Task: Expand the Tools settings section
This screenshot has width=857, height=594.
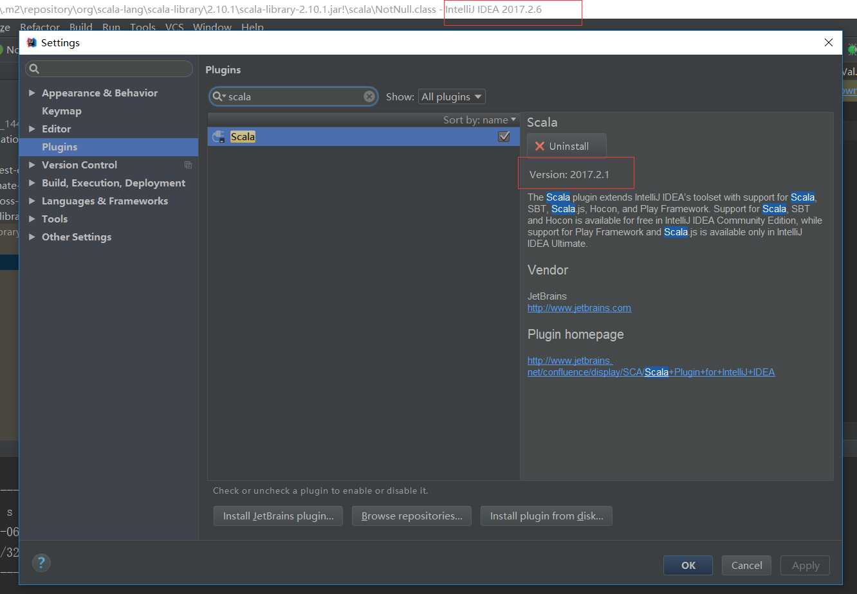Action: point(32,219)
